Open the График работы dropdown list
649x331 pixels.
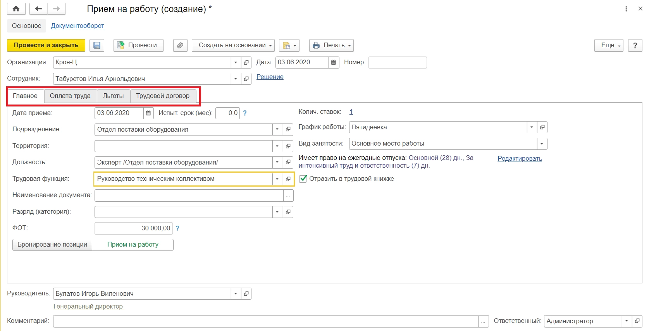point(532,127)
